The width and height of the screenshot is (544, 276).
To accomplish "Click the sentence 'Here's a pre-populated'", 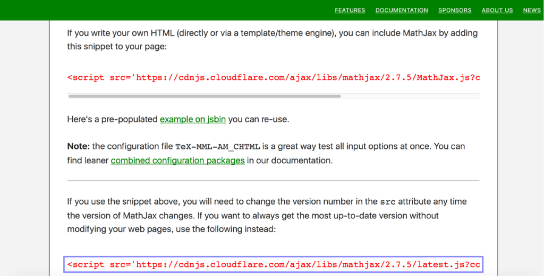I will pyautogui.click(x=113, y=120).
